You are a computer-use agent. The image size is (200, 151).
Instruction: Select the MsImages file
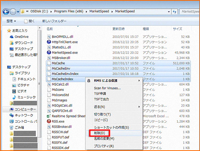[59, 100]
